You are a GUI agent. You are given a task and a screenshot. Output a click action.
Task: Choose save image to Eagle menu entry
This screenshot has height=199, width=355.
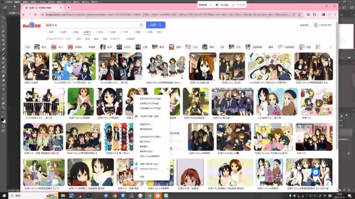152,164
